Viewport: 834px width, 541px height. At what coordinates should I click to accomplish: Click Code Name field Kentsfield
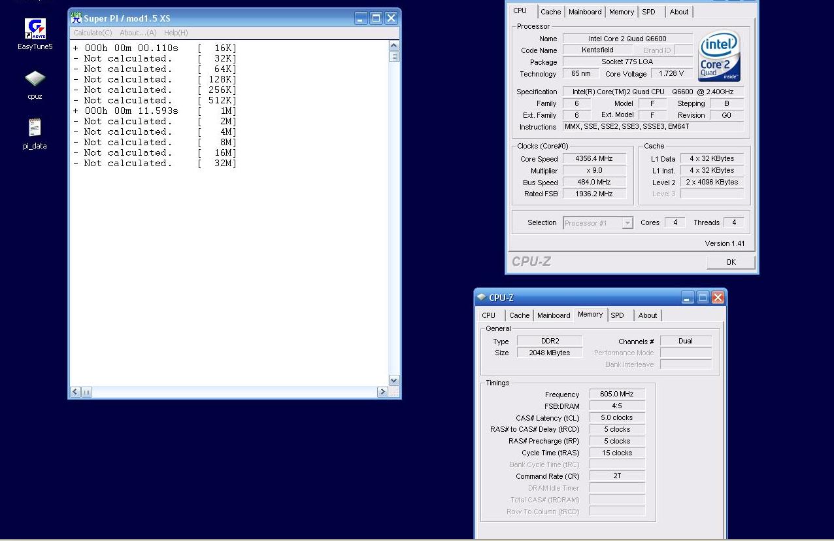coord(597,50)
